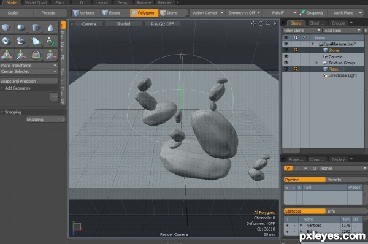Switch to the Layout tab
The width and height of the screenshot is (368, 244).
tap(102, 2)
